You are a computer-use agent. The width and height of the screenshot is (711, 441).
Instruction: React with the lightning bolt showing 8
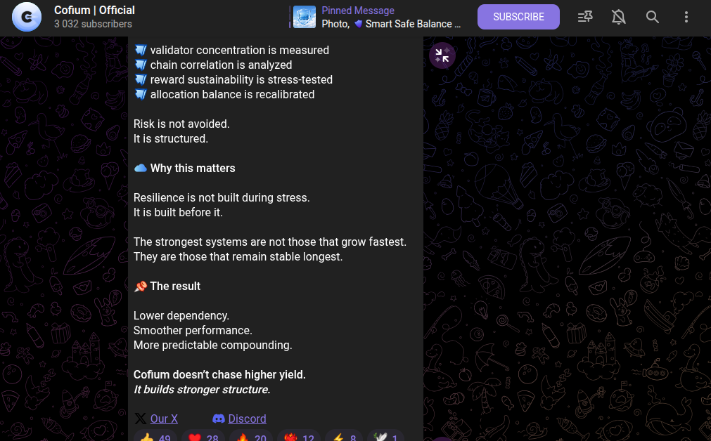[344, 437]
